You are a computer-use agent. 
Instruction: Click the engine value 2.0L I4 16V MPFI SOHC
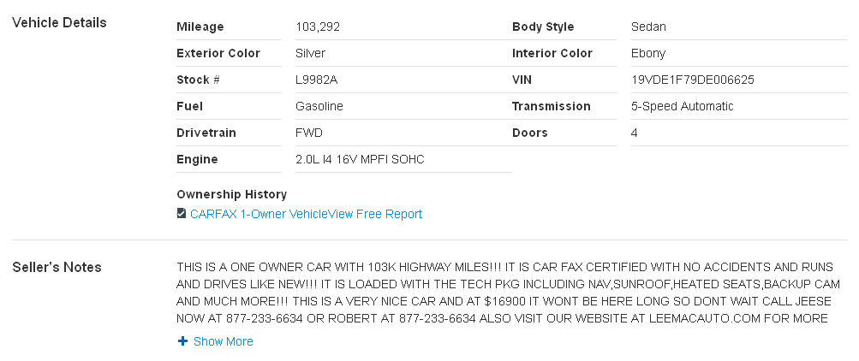pyautogui.click(x=360, y=159)
